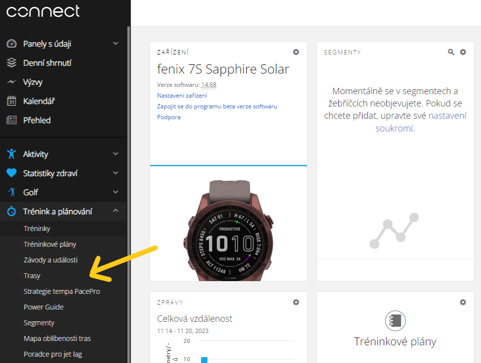Click the date range 11 14 - 11 20, 2023
481x363 pixels.
[x=183, y=331]
